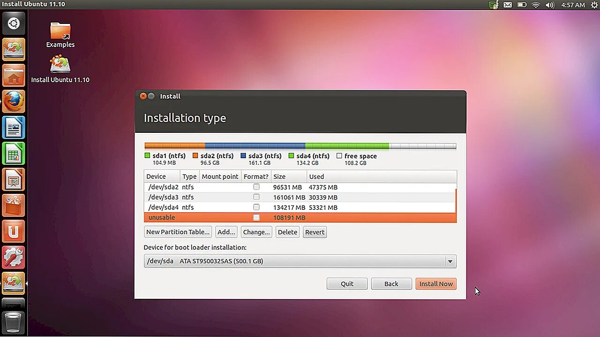600x337 pixels.
Task: Click running installer launcher icon below System Settings
Action: coord(14,283)
